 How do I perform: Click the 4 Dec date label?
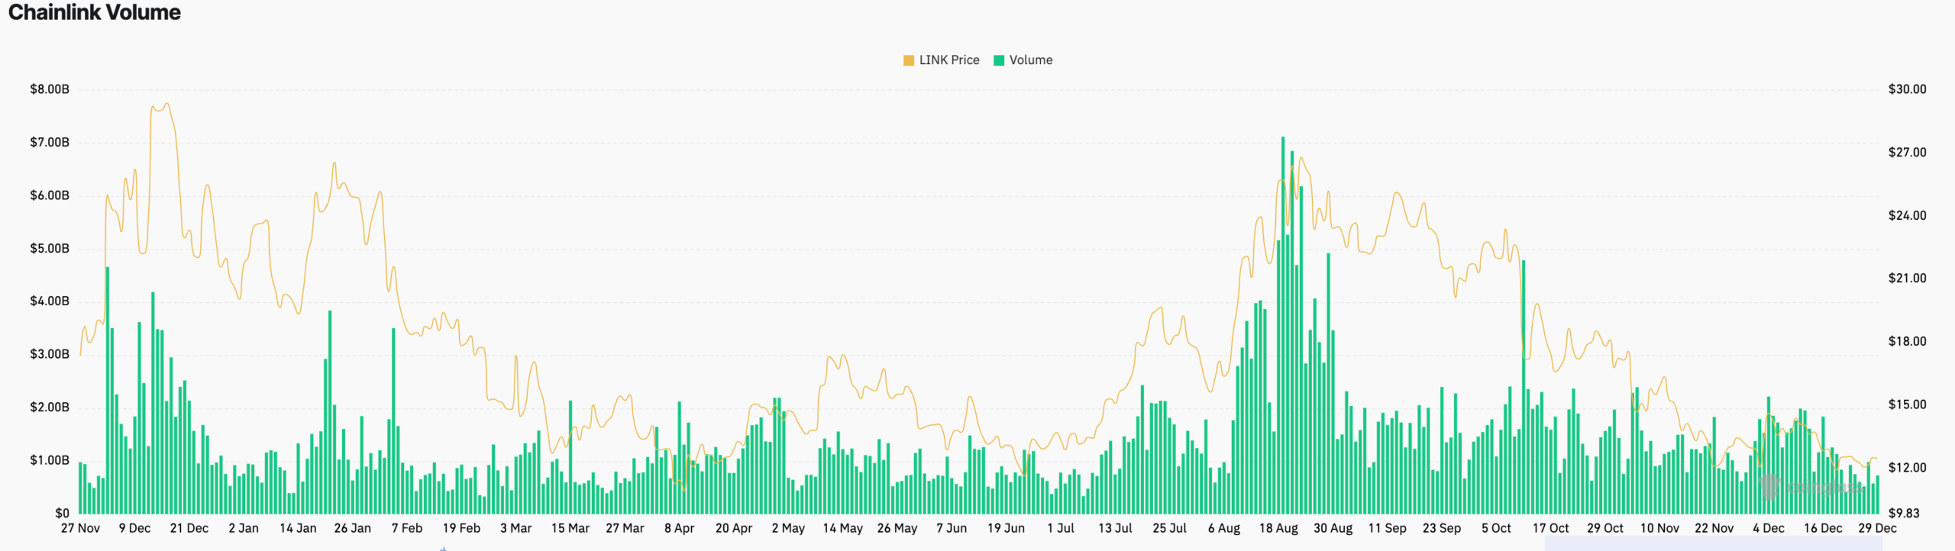point(1769,528)
